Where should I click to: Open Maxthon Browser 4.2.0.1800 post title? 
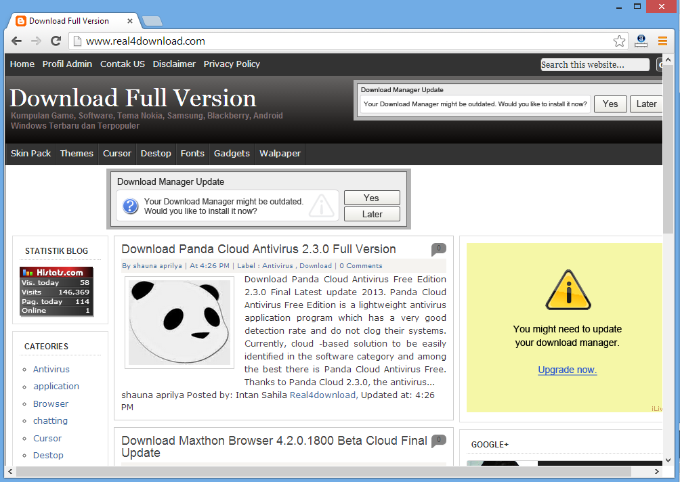pos(274,446)
